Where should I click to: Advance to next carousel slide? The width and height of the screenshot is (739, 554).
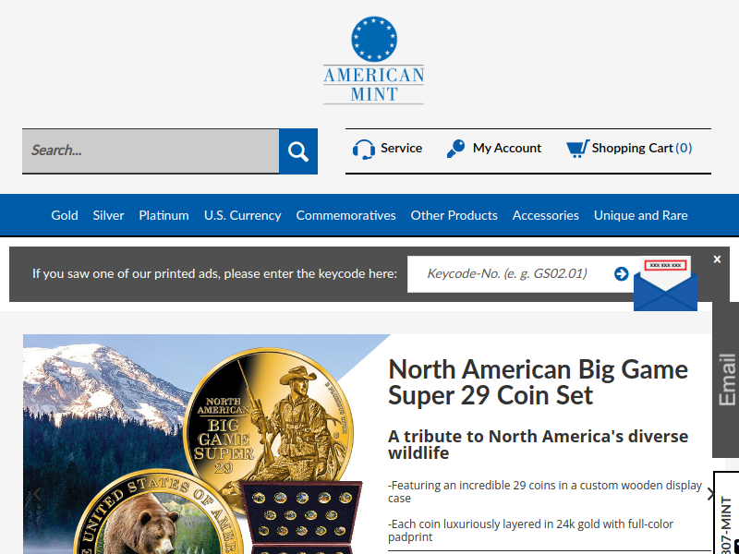tap(710, 494)
